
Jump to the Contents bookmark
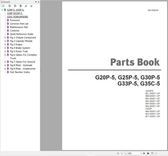pyautogui.click(x=15, y=31)
